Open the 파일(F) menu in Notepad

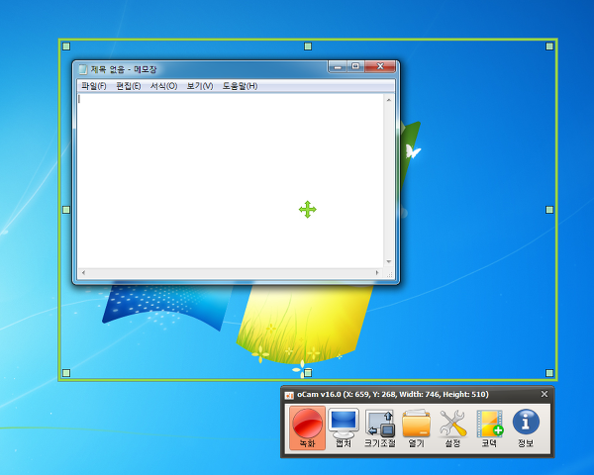pyautogui.click(x=94, y=86)
